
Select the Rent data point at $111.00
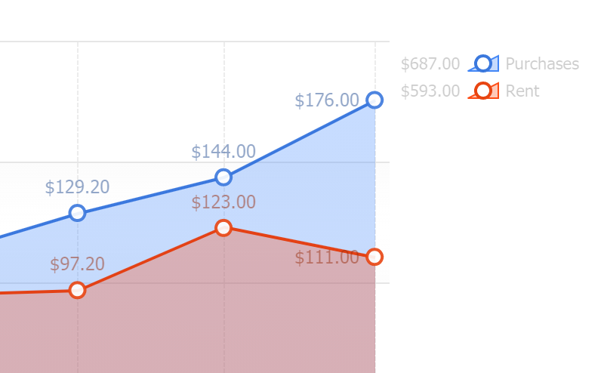coord(374,257)
